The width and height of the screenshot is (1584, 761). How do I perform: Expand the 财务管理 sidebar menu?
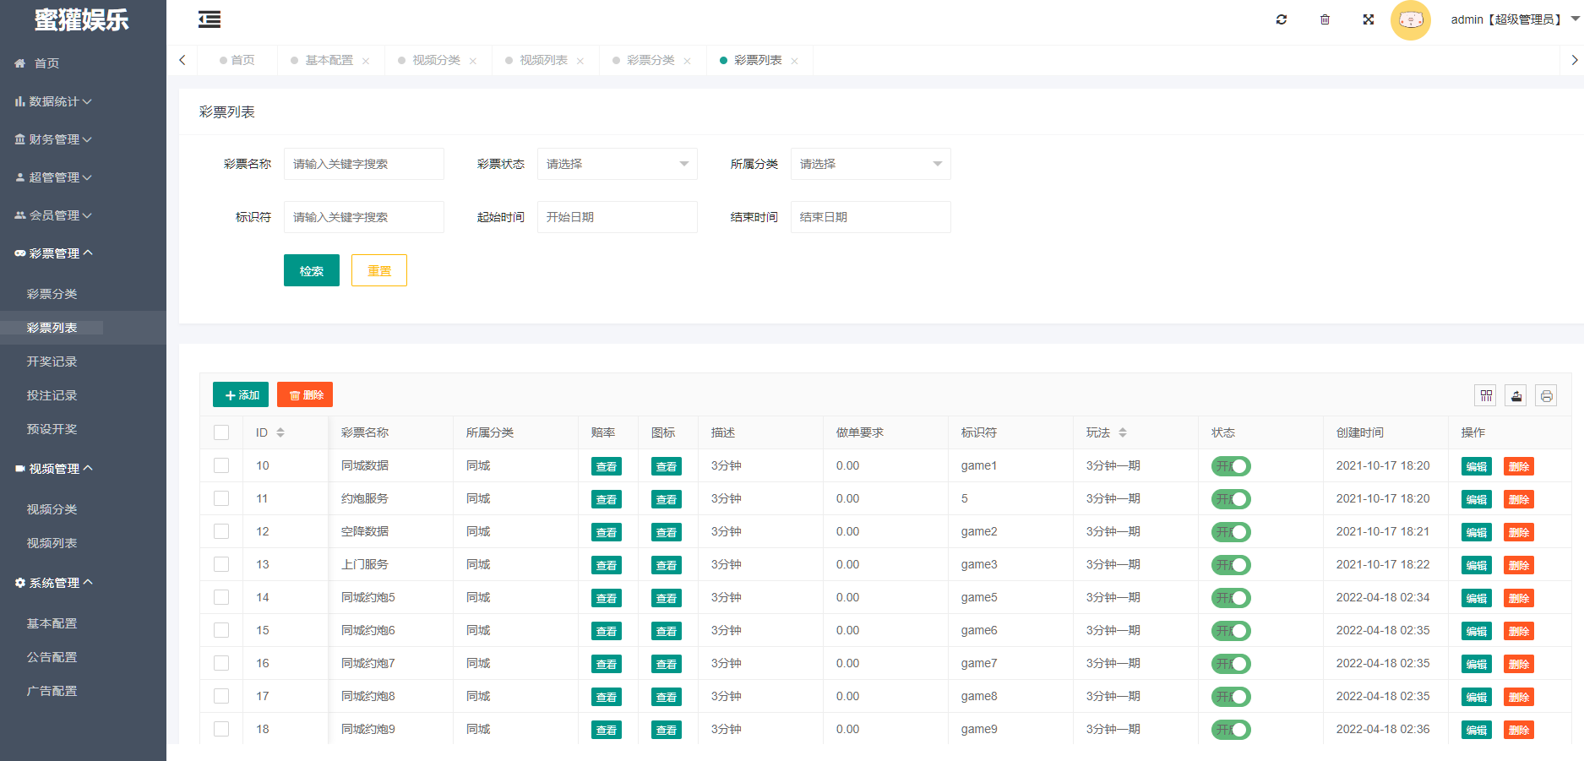[54, 139]
